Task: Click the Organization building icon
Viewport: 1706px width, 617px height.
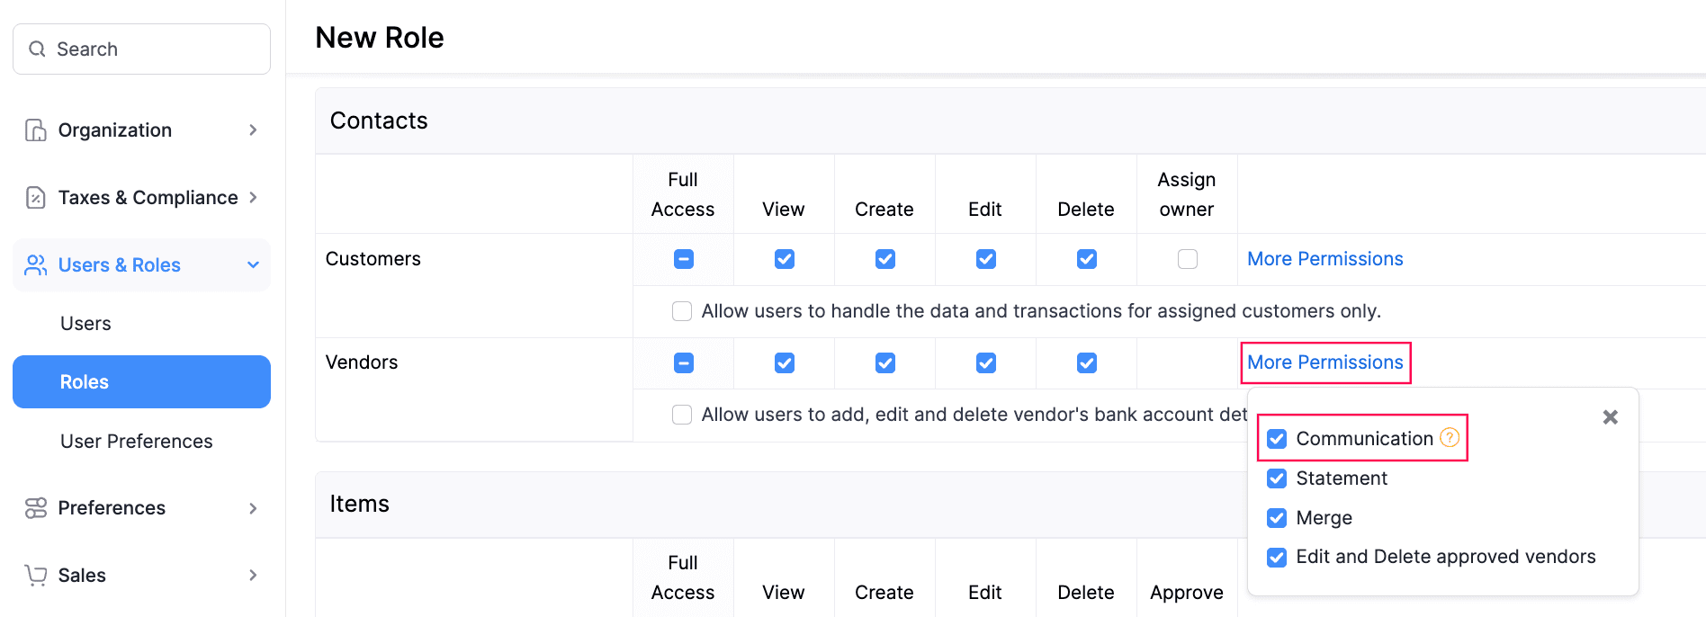Action: click(x=36, y=130)
